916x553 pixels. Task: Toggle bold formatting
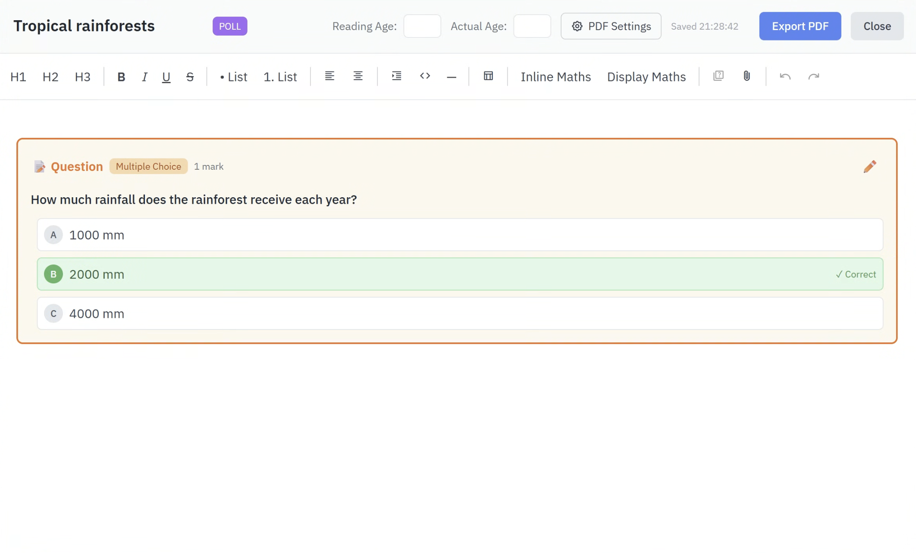pos(121,77)
